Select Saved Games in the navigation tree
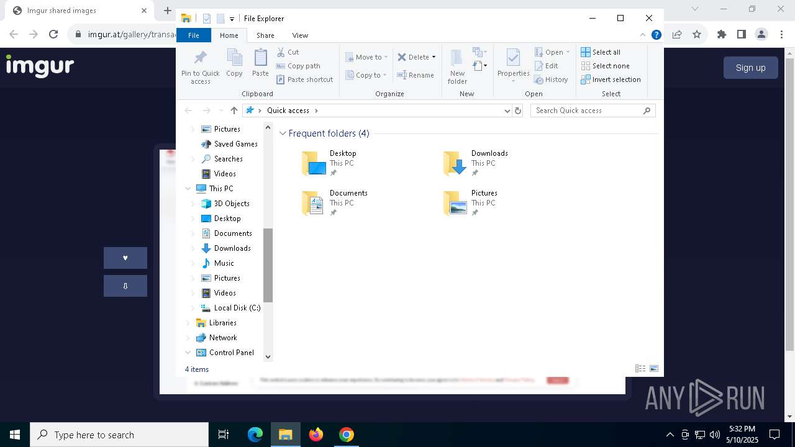Image resolution: width=795 pixels, height=447 pixels. point(235,144)
